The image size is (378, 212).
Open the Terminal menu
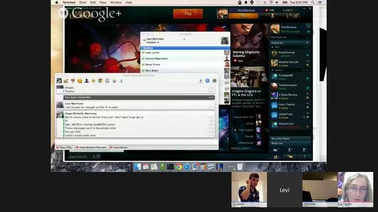(x=69, y=2)
